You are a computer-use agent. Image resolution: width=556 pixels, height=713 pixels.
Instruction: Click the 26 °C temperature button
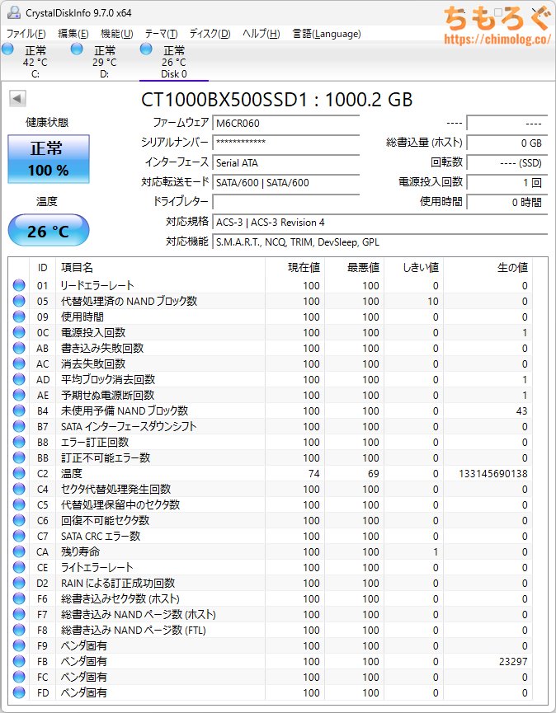pyautogui.click(x=49, y=231)
